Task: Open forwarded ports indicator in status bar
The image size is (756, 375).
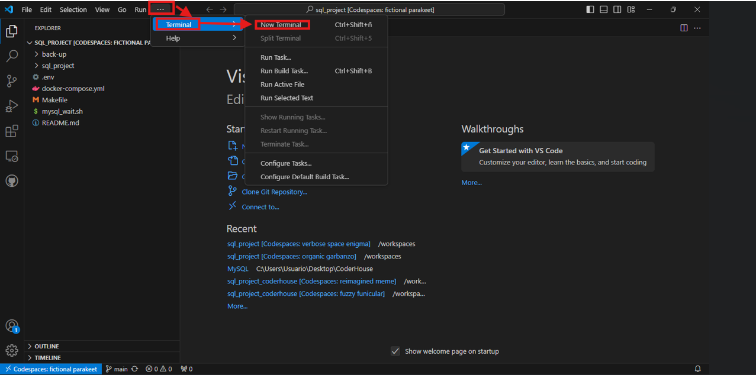Action: (186, 369)
